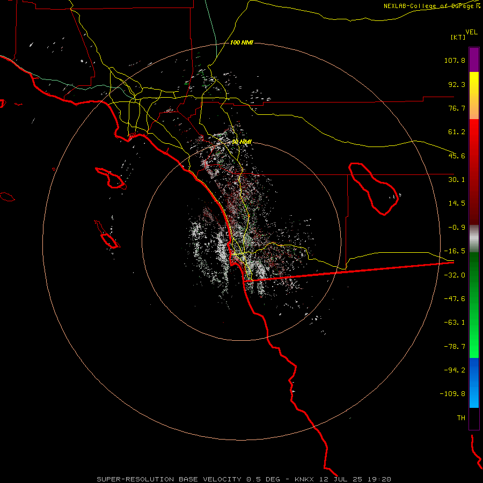Screen dimensions: 483x483
Task: Select the 76.7 velocity scale value
Action: (457, 108)
